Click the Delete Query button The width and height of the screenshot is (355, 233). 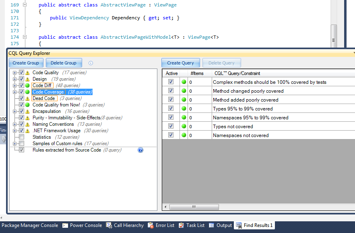coord(221,63)
